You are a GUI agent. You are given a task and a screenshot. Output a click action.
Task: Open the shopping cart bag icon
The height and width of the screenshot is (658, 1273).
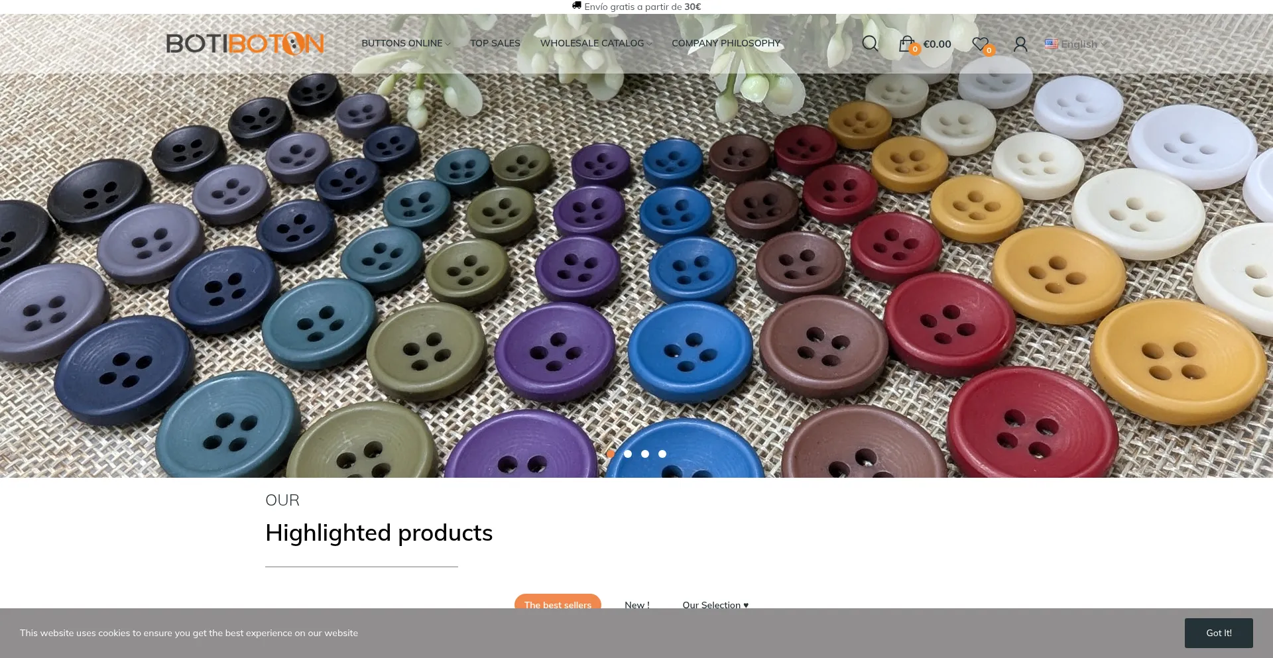click(x=906, y=44)
